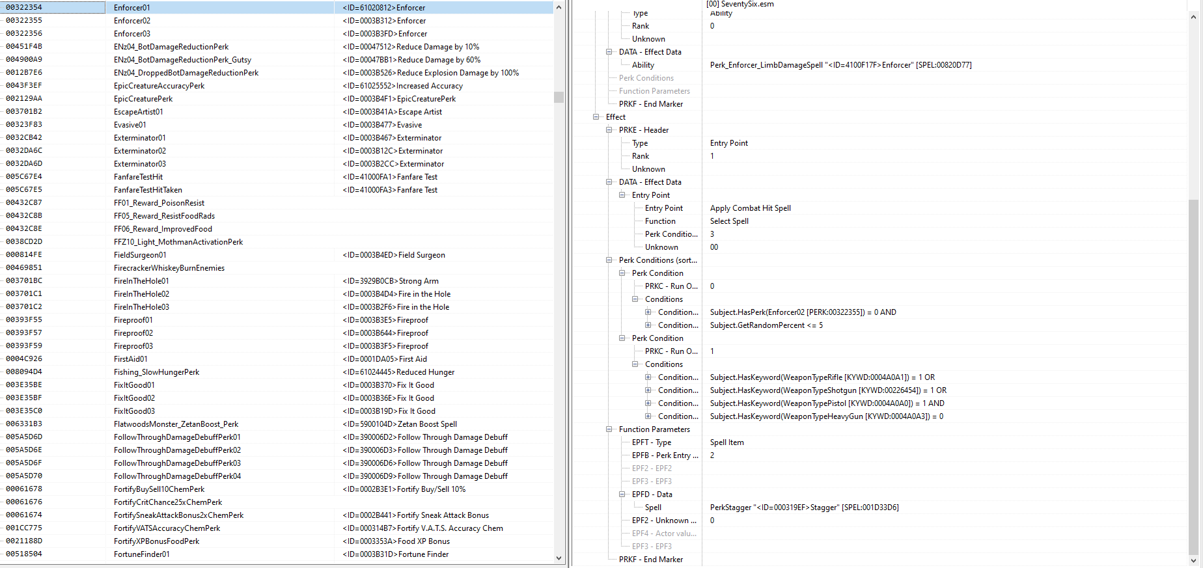The height and width of the screenshot is (568, 1203).
Task: Select the FF01_Reward_PoisonResist record
Action: [x=277, y=203]
